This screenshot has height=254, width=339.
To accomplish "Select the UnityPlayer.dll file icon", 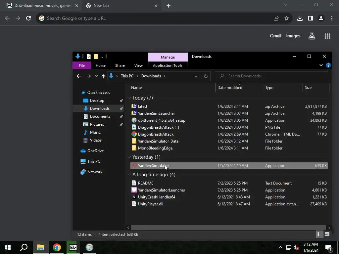I will 134,204.
